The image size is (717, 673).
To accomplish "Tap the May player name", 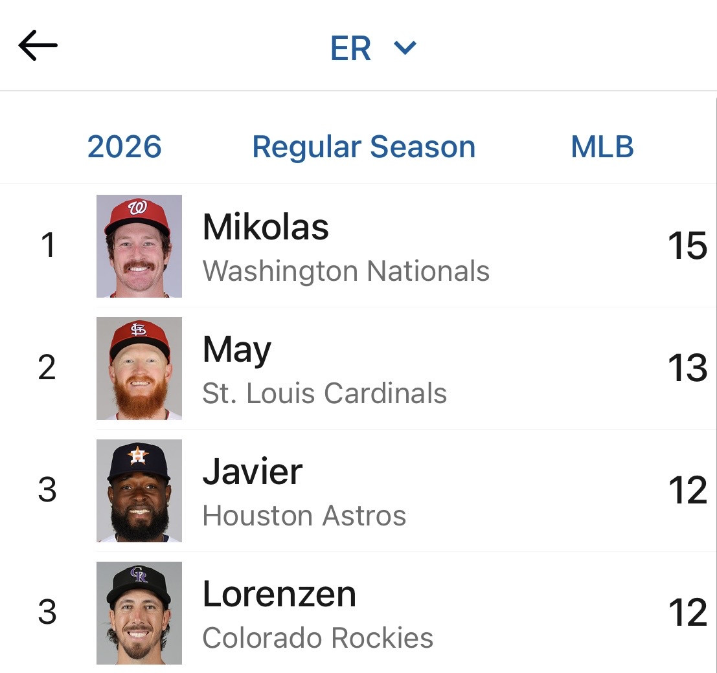I will (236, 350).
